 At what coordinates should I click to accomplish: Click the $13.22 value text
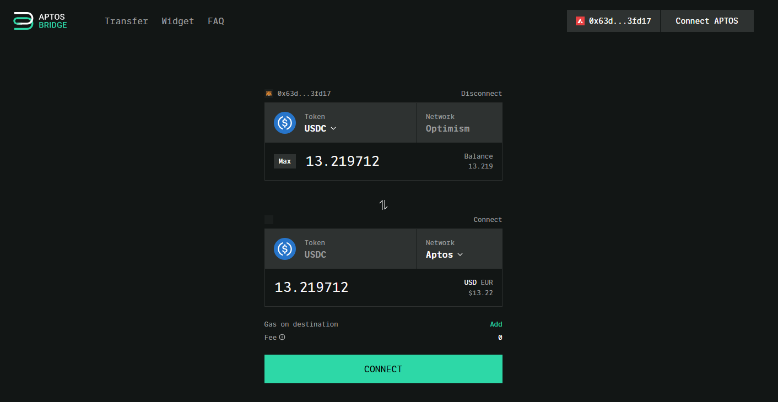[480, 293]
